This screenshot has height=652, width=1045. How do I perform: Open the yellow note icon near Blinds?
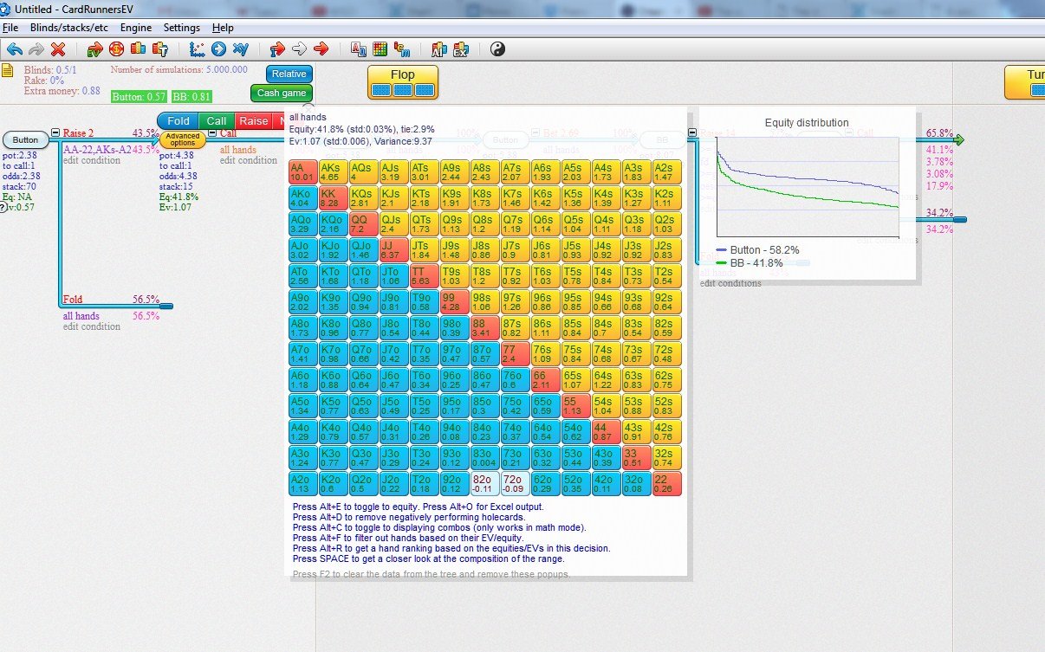7,70
